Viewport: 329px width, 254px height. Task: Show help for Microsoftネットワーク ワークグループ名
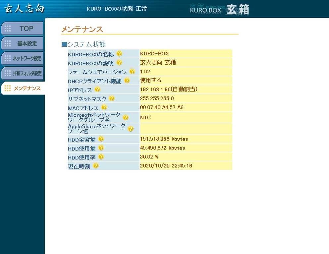[126, 117]
